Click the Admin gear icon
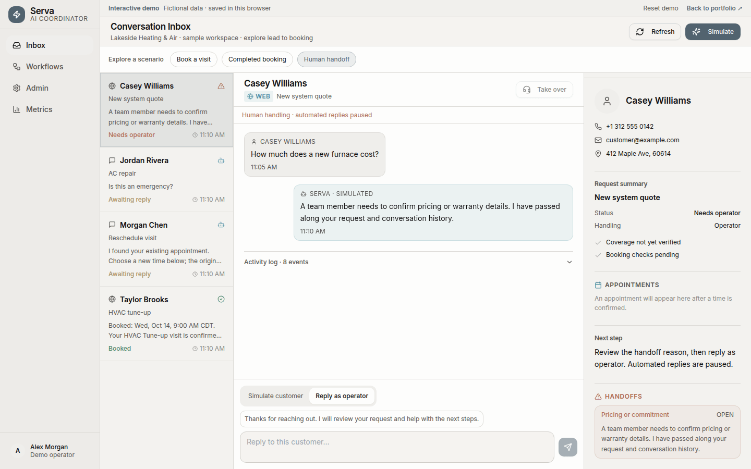Screen dimensions: 751x469 coord(17,88)
